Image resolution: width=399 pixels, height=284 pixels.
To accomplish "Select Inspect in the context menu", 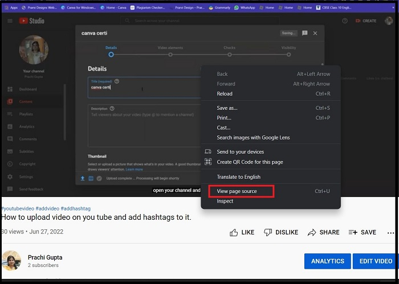I will tap(225, 201).
